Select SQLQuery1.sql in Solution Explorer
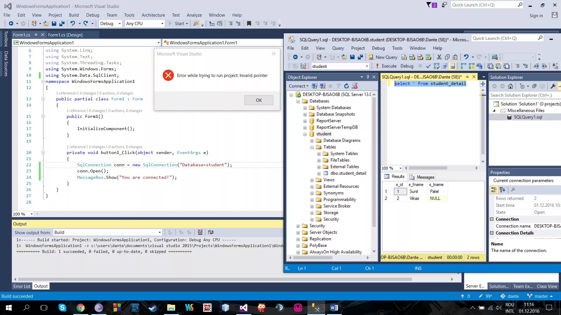Image resolution: width=561 pixels, height=315 pixels. pos(528,117)
